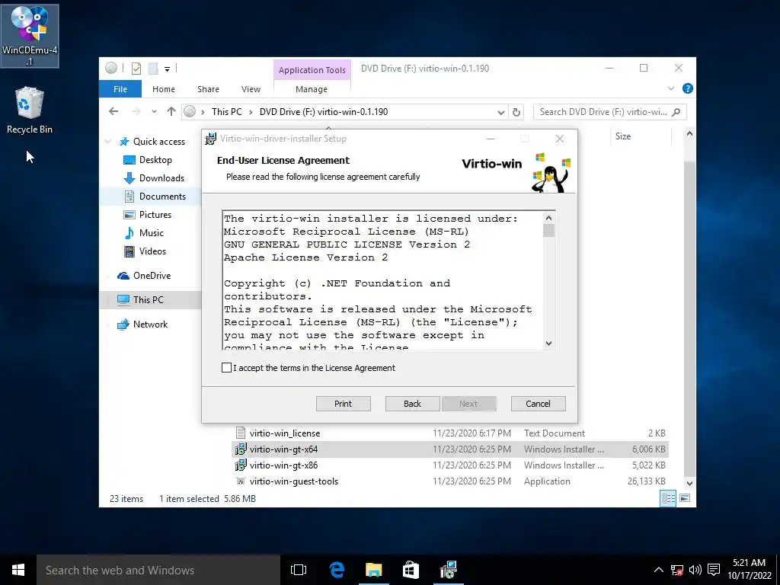Click the Search the web and Windows box

pos(158,570)
